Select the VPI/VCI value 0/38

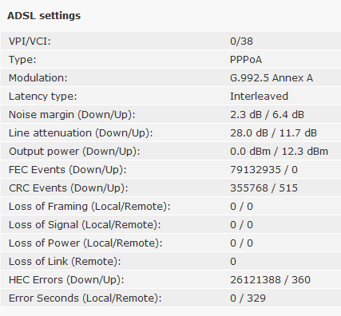(x=241, y=41)
